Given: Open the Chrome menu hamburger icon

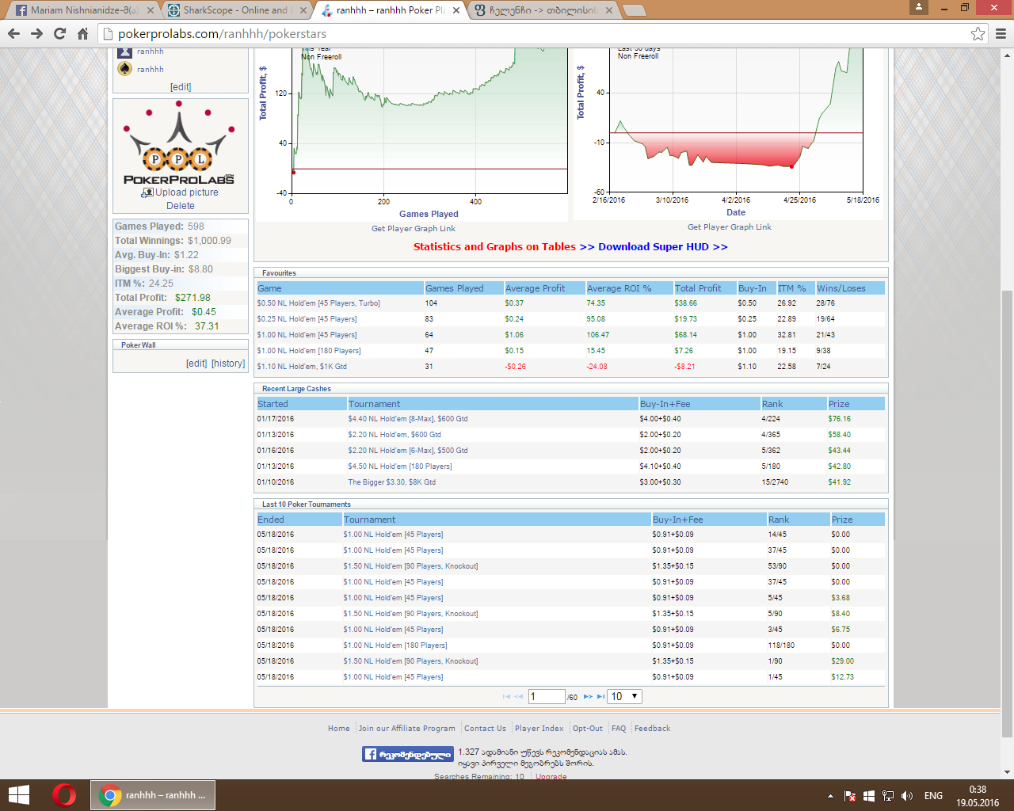Looking at the screenshot, I should pos(1001,33).
